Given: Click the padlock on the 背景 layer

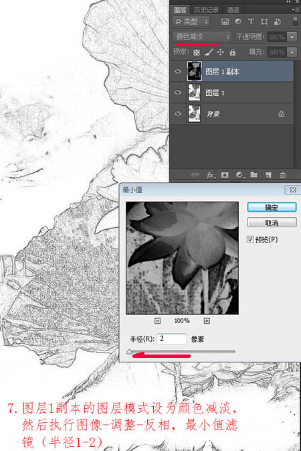Looking at the screenshot, I should pyautogui.click(x=281, y=113).
